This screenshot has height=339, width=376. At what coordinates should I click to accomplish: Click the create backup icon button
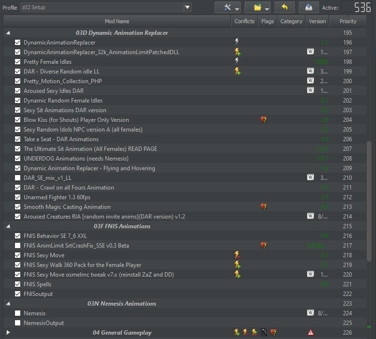[309, 7]
